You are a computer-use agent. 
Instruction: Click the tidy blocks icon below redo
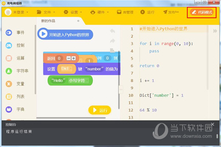pos(112,50)
